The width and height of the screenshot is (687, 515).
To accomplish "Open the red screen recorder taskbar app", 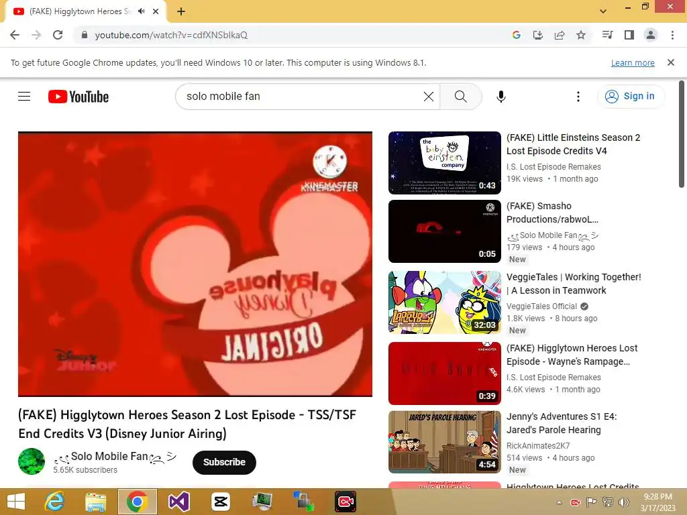I will point(346,502).
